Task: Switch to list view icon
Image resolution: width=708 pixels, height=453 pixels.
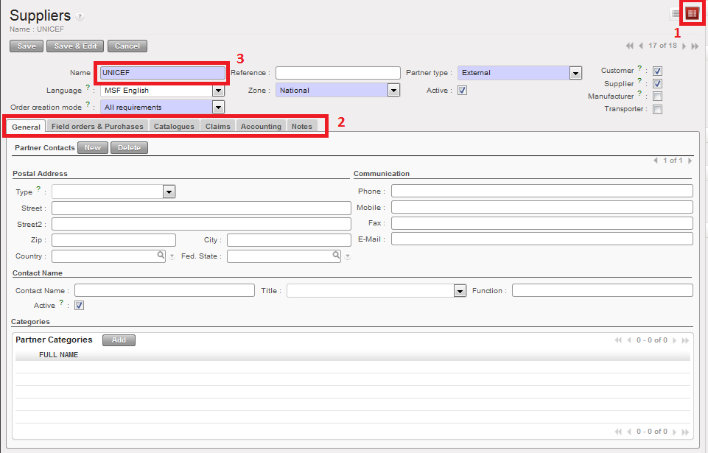Action: coord(675,13)
